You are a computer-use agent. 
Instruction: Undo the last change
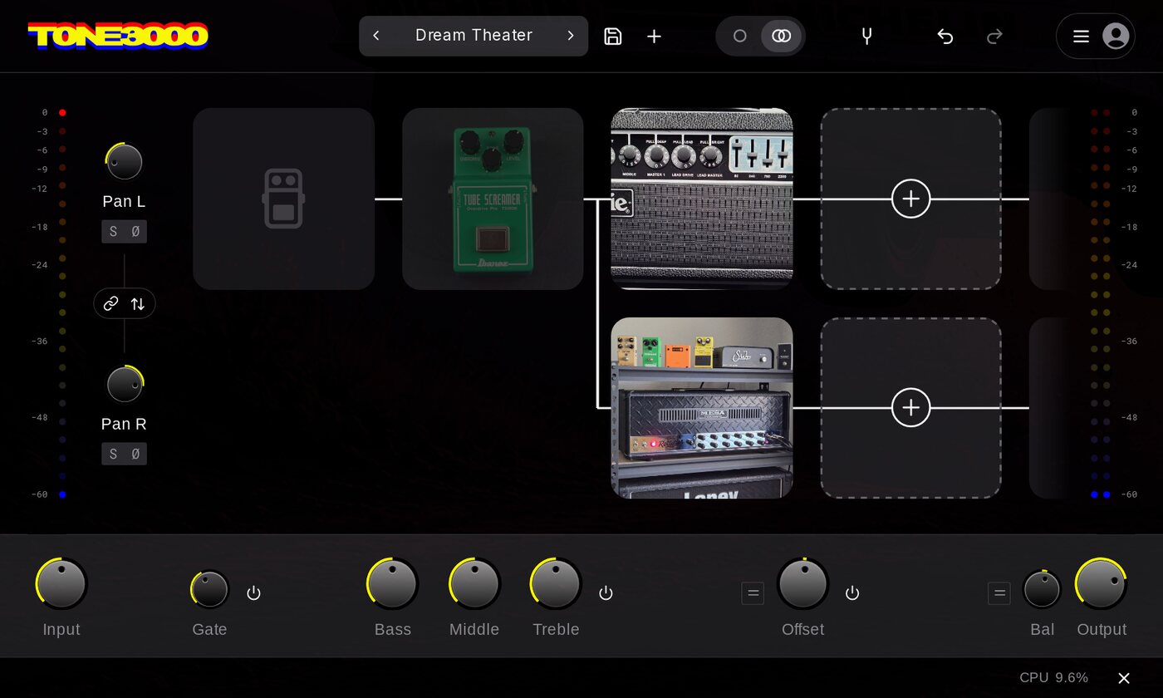(945, 36)
